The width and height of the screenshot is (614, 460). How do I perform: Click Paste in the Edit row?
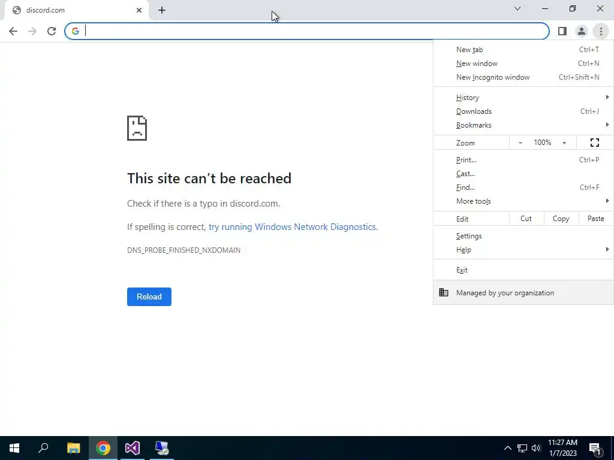point(596,219)
